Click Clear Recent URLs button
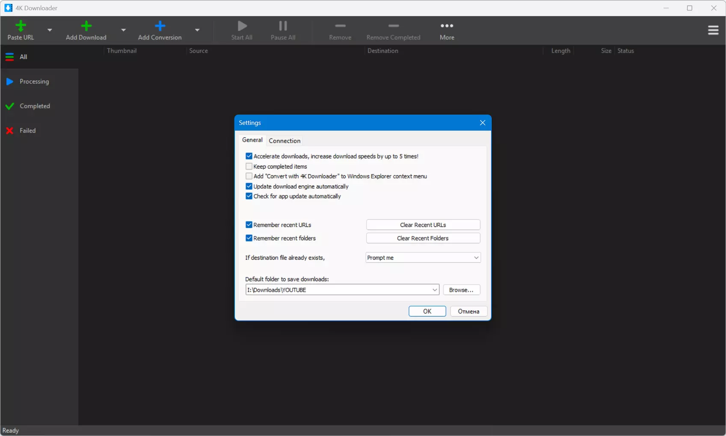 [423, 225]
